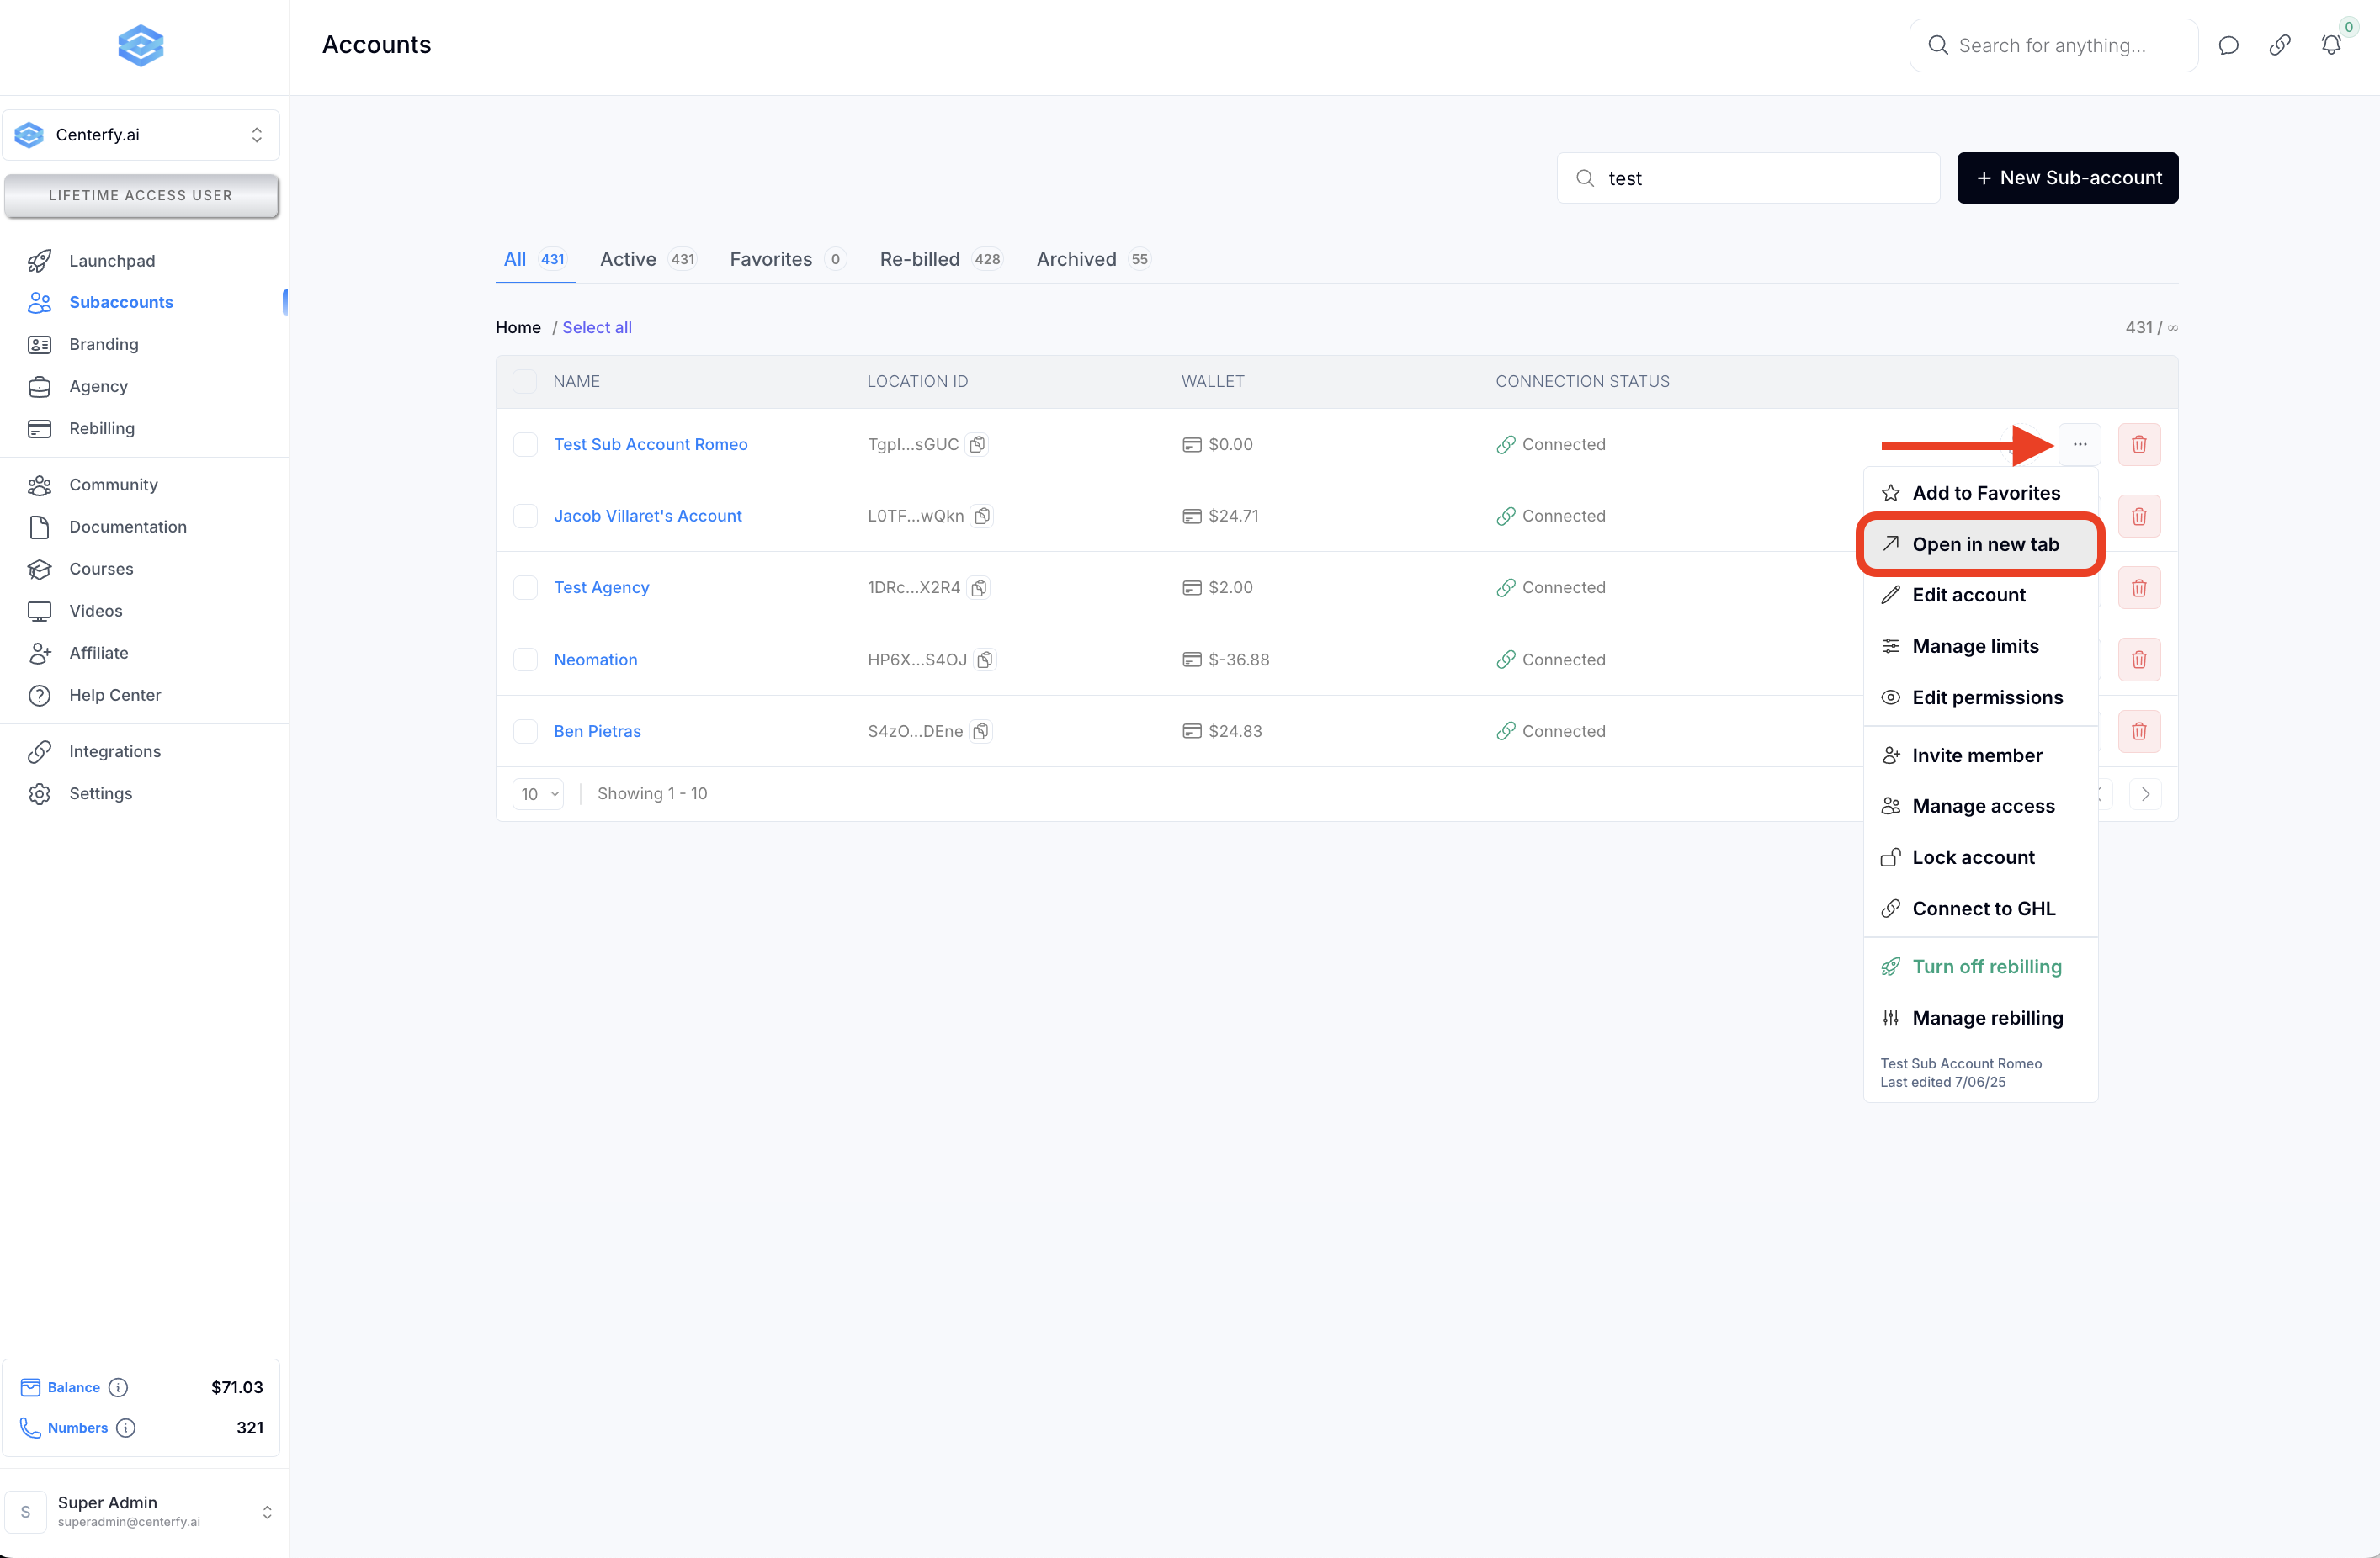Image resolution: width=2380 pixels, height=1558 pixels.
Task: Open the three-dot actions menu button
Action: (2079, 445)
